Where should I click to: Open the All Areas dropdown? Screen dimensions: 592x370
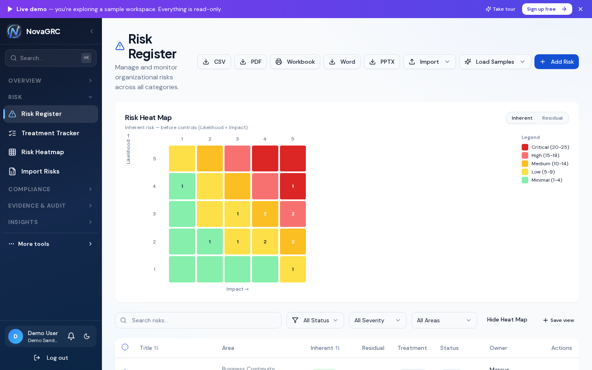click(444, 320)
